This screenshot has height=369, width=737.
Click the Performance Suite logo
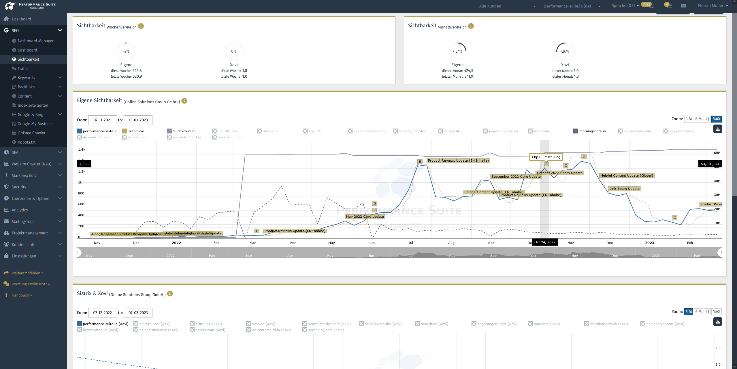[30, 5]
